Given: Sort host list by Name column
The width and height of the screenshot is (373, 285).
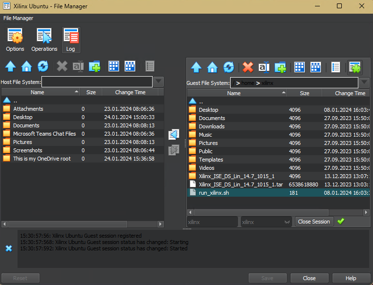Looking at the screenshot, I should click(40, 92).
